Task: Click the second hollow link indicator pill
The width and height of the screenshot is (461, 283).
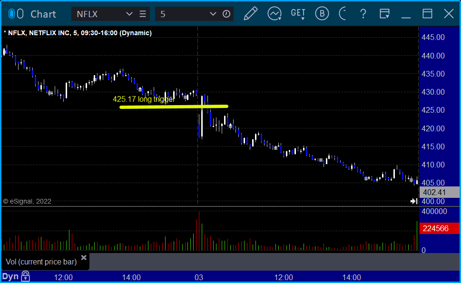Action: pyautogui.click(x=20, y=14)
